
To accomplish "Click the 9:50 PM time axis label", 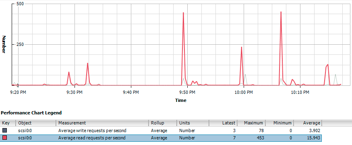I will point(188,92).
